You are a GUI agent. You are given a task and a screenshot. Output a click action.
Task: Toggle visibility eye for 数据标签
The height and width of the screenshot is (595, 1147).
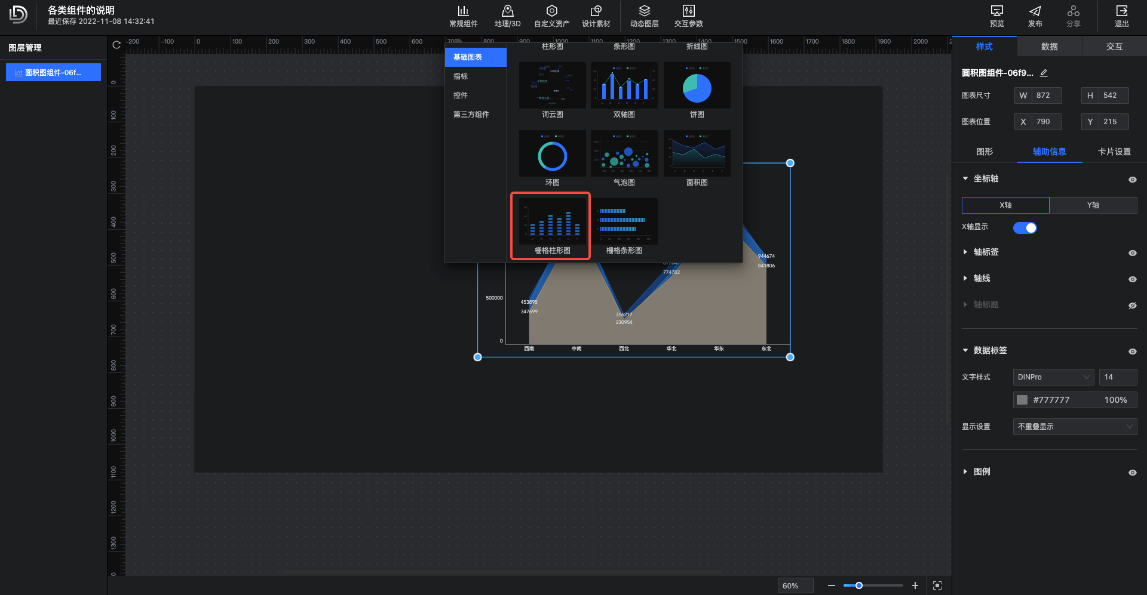(x=1132, y=351)
